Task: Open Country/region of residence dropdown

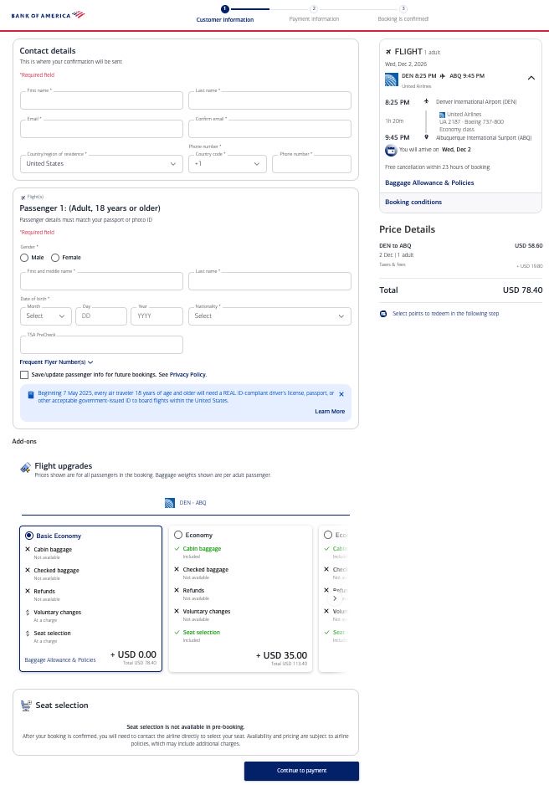Action: (x=101, y=164)
